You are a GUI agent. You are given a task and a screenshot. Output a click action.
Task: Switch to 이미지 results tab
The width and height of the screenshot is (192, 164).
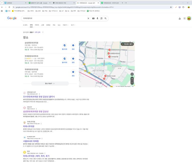(37, 25)
